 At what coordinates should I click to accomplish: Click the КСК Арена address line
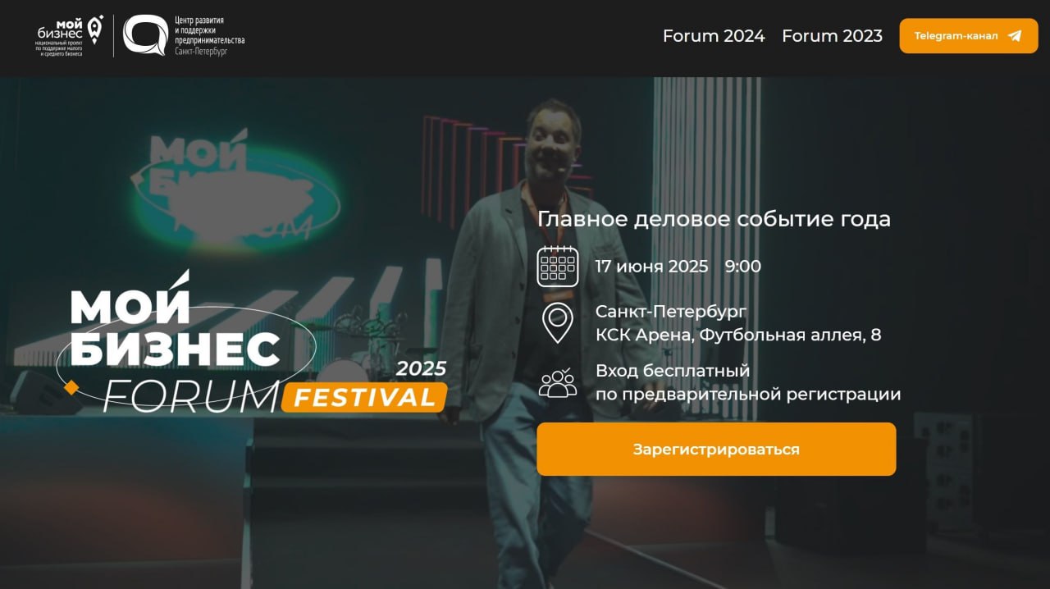pyautogui.click(x=738, y=335)
